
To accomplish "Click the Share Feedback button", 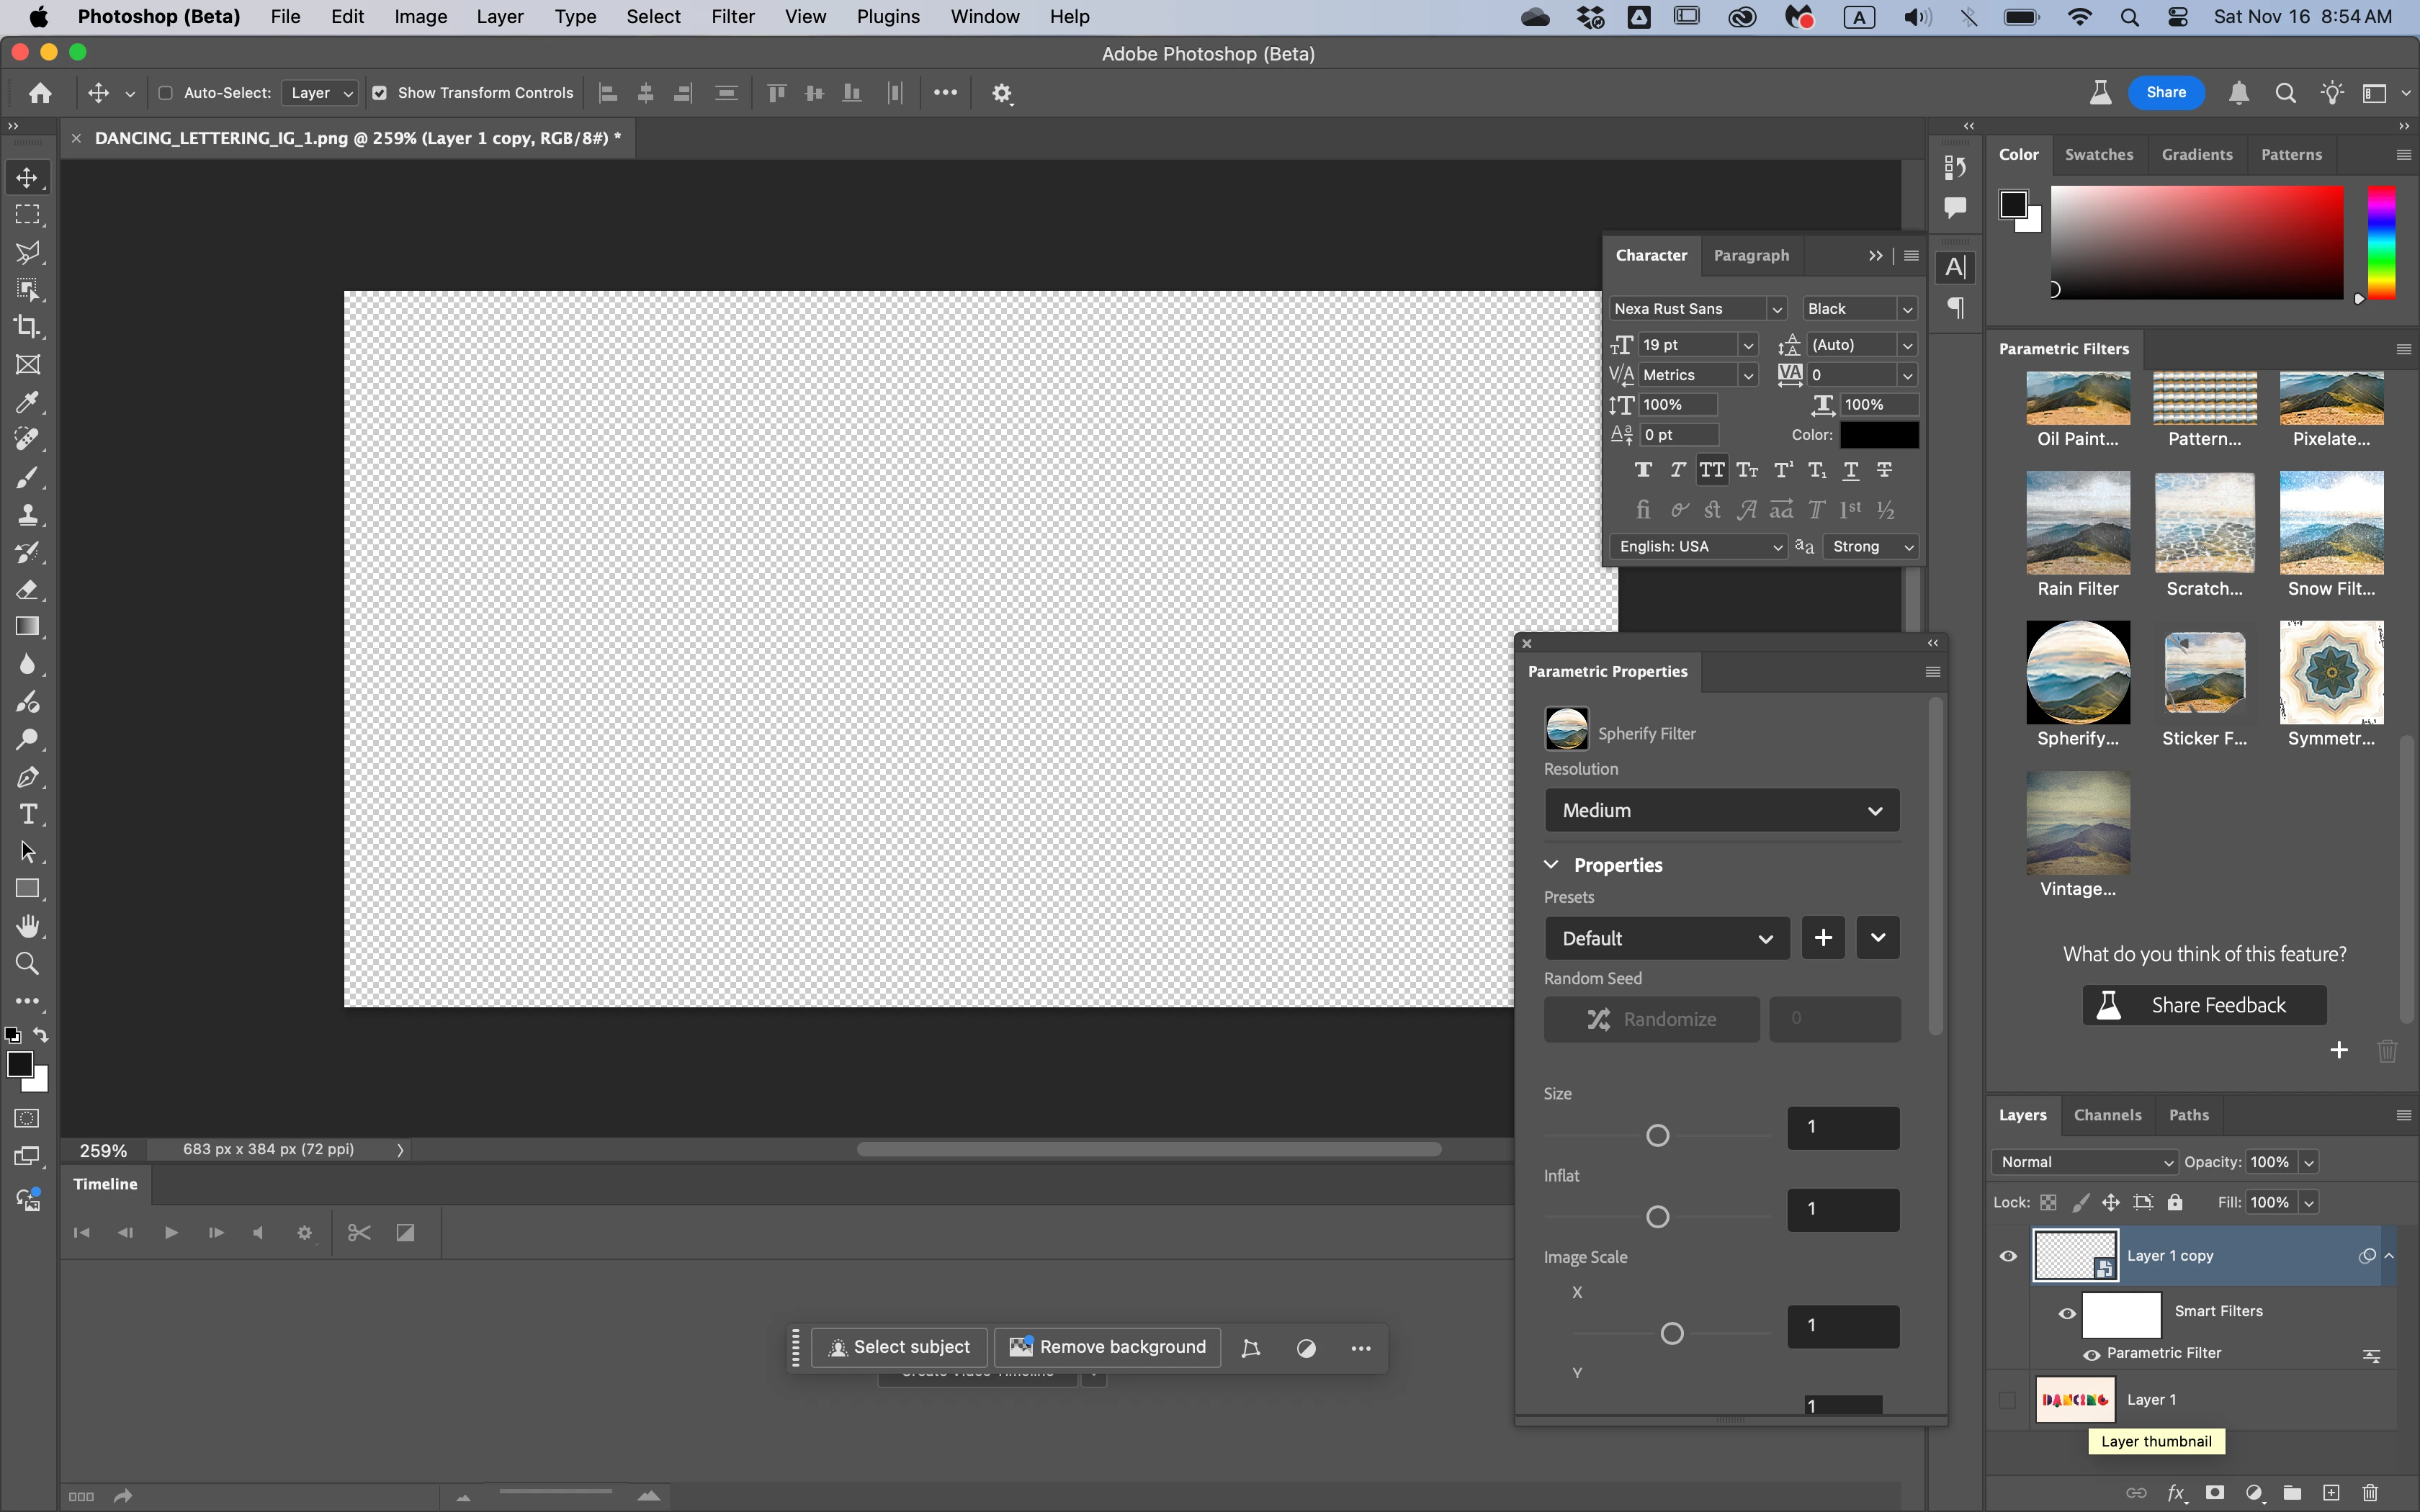I will (x=2204, y=1005).
